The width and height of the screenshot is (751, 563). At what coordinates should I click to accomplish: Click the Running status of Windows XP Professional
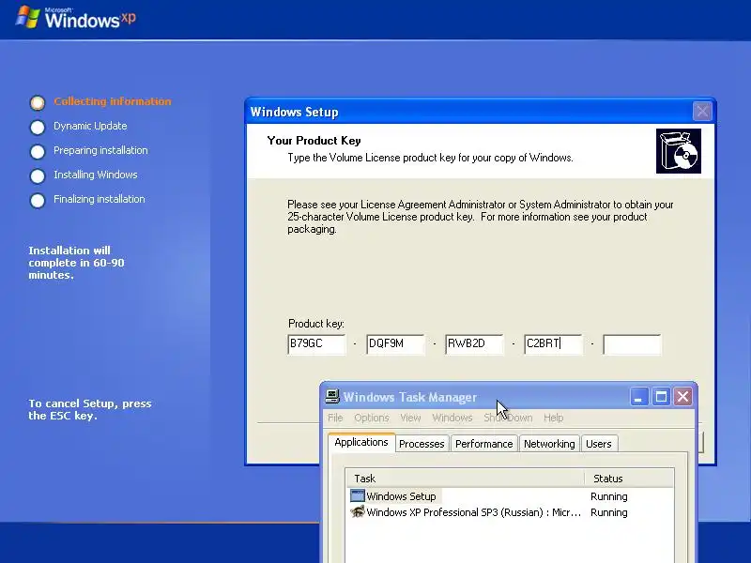[x=608, y=512]
